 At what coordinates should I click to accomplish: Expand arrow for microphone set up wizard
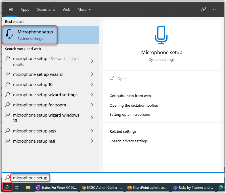[92, 74]
